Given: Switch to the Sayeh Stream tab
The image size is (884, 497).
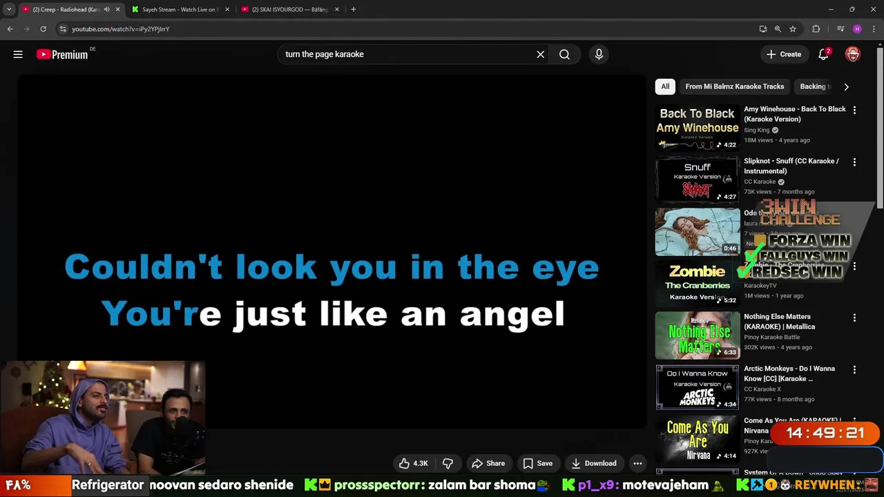Looking at the screenshot, I should (x=180, y=10).
